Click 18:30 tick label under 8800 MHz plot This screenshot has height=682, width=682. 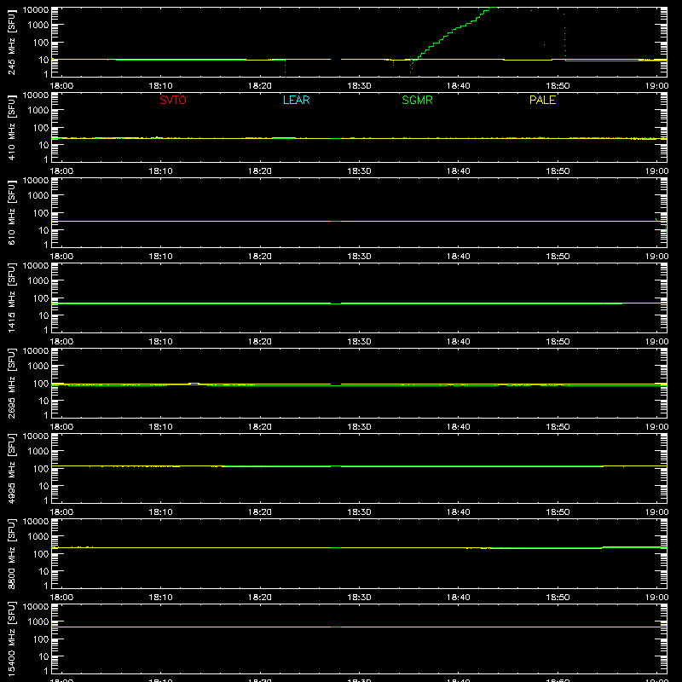click(x=359, y=598)
